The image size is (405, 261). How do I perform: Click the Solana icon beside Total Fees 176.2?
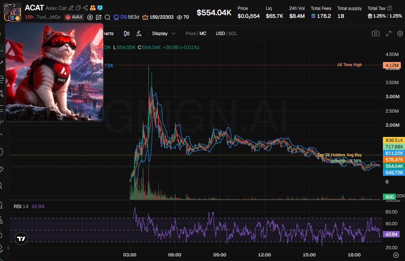point(313,16)
